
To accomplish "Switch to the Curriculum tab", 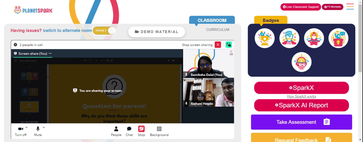I will click(218, 30).
